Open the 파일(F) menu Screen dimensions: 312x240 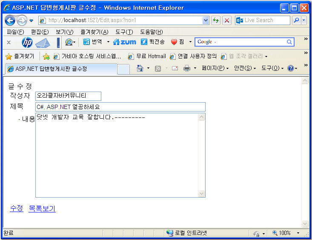[x=15, y=32]
